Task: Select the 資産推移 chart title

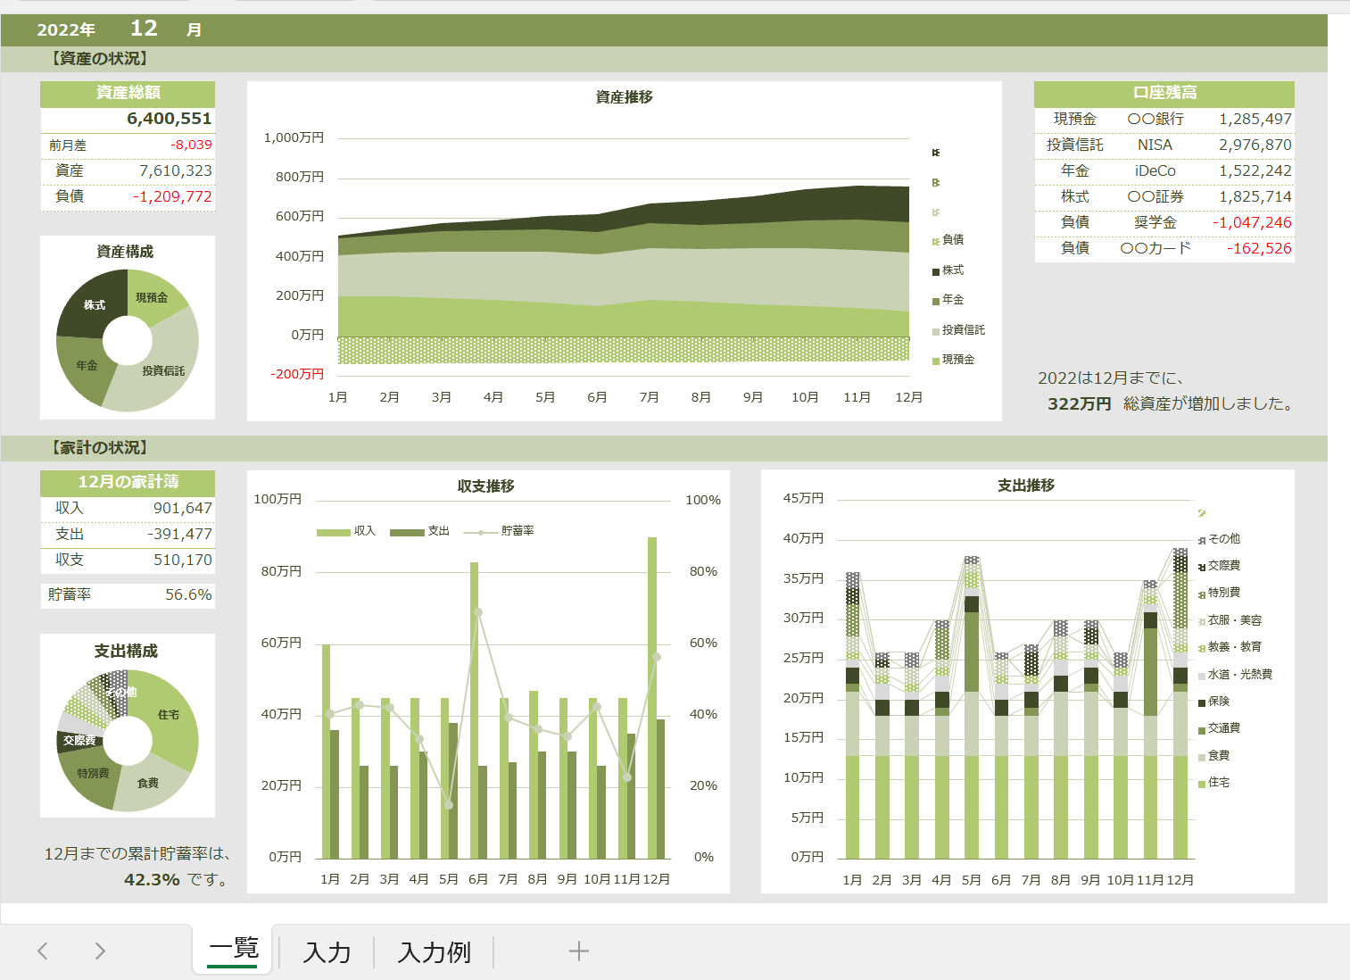Action: tap(625, 97)
